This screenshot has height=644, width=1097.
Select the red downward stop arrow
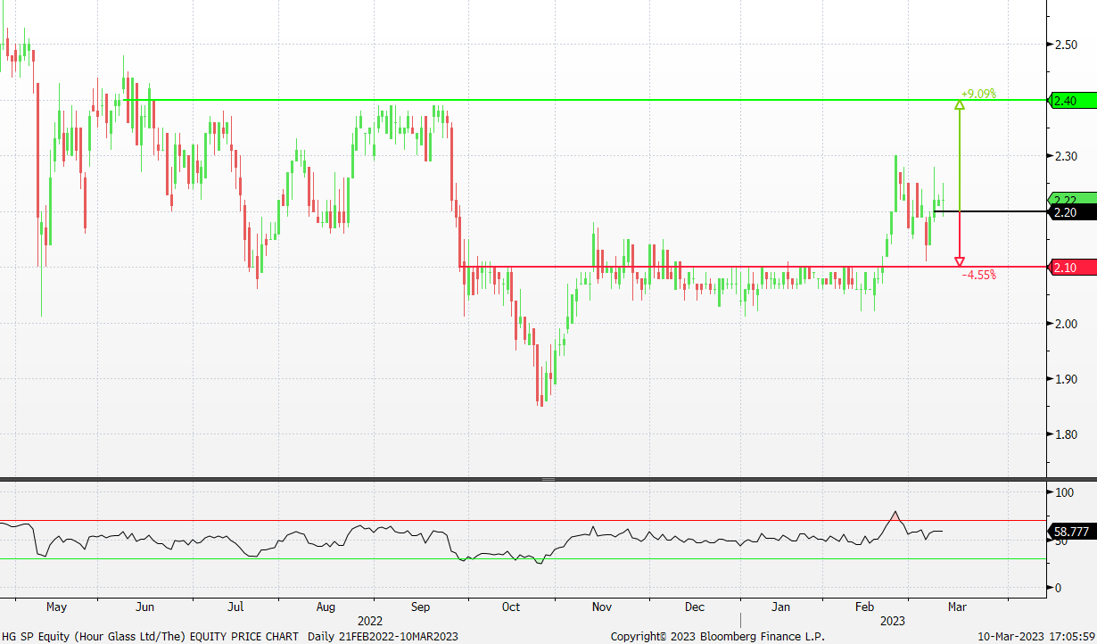point(960,239)
